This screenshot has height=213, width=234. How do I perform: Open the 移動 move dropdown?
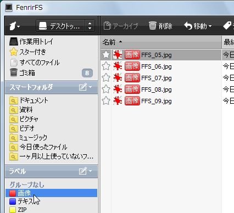point(198,26)
